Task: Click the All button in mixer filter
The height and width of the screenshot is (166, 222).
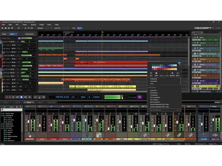Action: (x=4, y=107)
